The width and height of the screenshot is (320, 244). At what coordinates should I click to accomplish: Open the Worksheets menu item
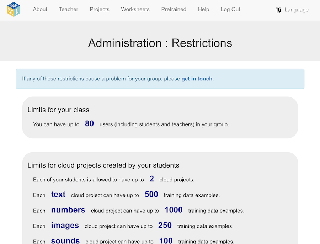click(135, 9)
